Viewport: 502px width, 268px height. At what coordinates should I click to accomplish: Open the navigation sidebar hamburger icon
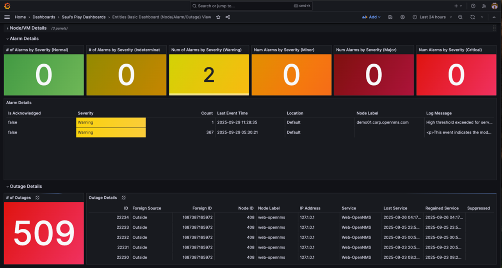pyautogui.click(x=7, y=17)
